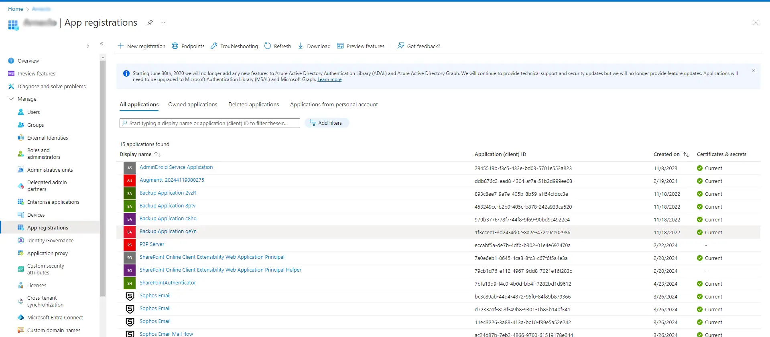
Task: Click the Add filters button
Action: [327, 123]
